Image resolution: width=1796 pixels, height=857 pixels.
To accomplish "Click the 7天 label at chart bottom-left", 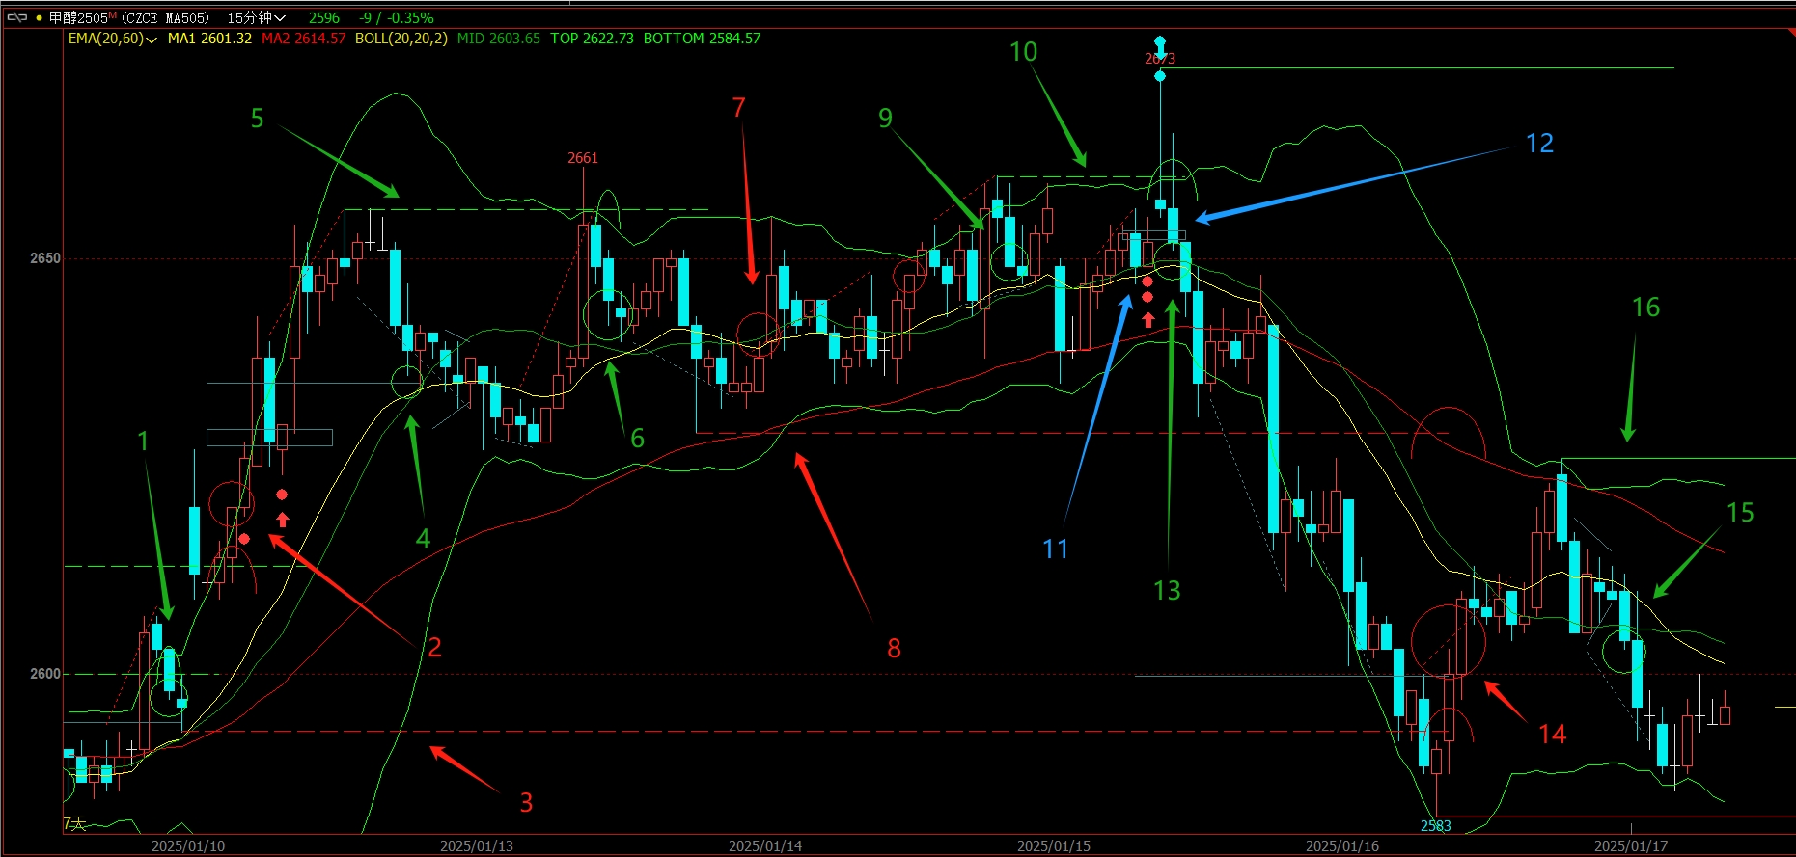I will tap(74, 823).
